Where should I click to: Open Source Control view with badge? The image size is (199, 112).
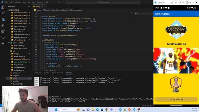point(3,19)
